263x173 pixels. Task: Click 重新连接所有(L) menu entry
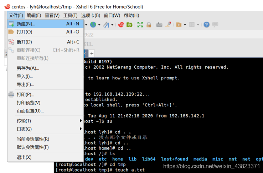[x=46, y=58]
